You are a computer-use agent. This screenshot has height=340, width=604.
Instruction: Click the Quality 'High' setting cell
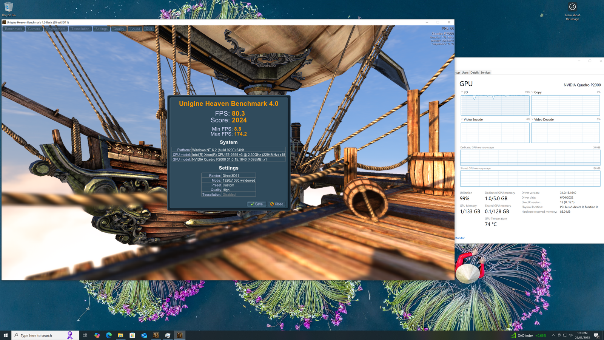point(239,190)
